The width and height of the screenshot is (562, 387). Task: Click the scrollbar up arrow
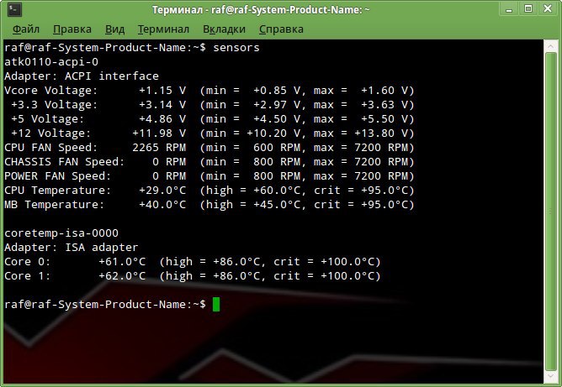pyautogui.click(x=550, y=46)
